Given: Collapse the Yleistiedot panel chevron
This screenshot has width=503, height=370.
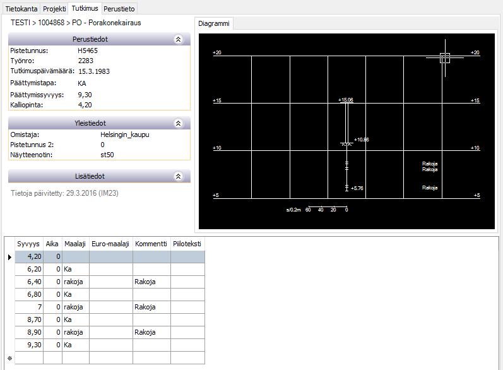Looking at the screenshot, I should [x=179, y=123].
